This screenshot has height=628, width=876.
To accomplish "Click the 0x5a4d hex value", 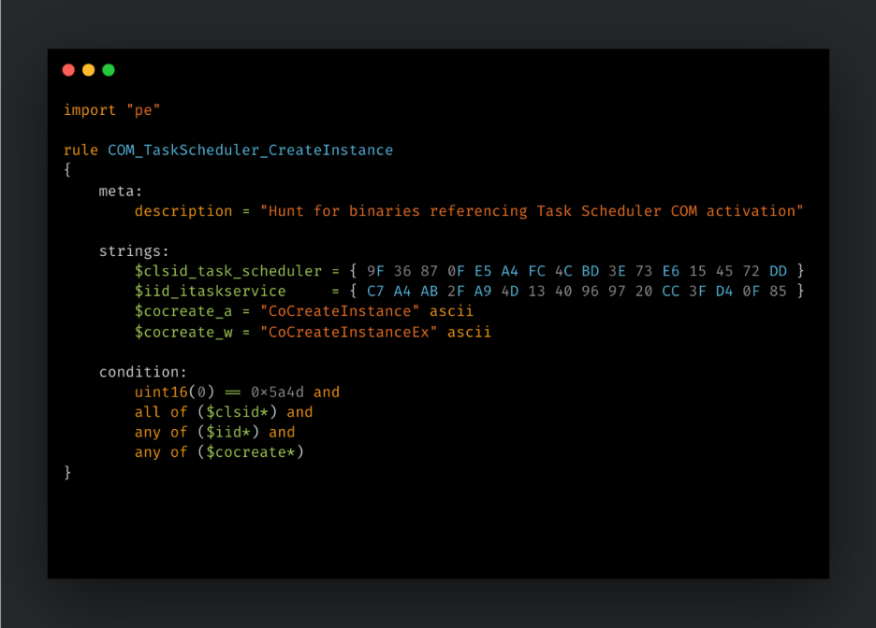I will [277, 392].
